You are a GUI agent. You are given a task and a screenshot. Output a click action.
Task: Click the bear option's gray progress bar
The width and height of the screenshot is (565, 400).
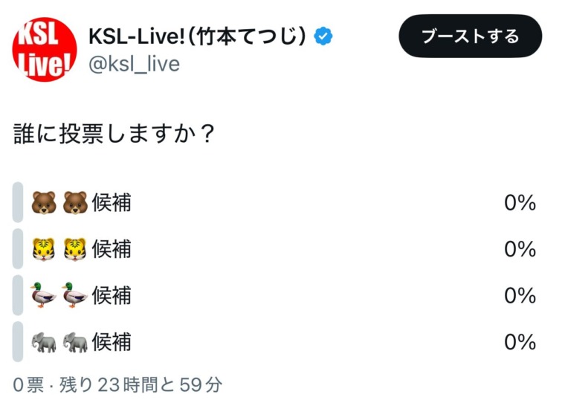18,202
